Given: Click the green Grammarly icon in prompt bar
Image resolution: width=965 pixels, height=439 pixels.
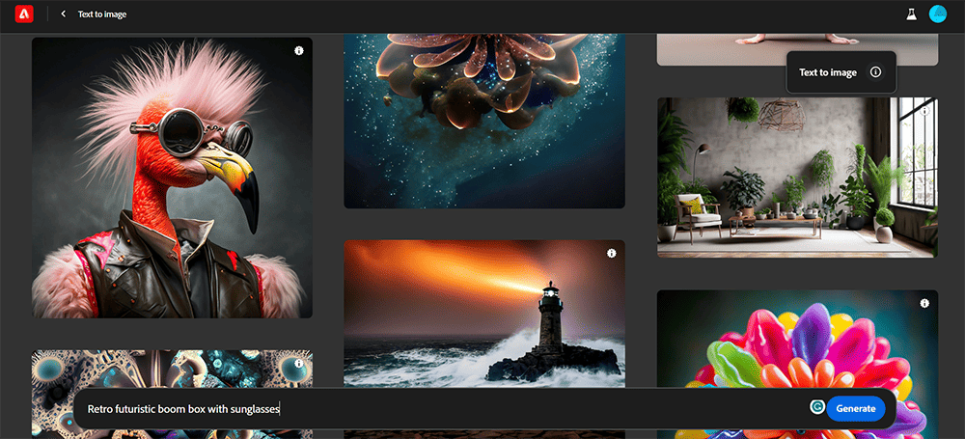Looking at the screenshot, I should 817,407.
